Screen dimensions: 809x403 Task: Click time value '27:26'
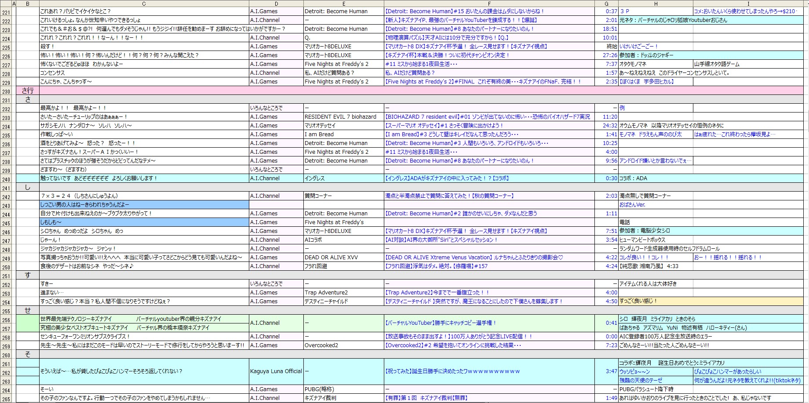(610, 55)
